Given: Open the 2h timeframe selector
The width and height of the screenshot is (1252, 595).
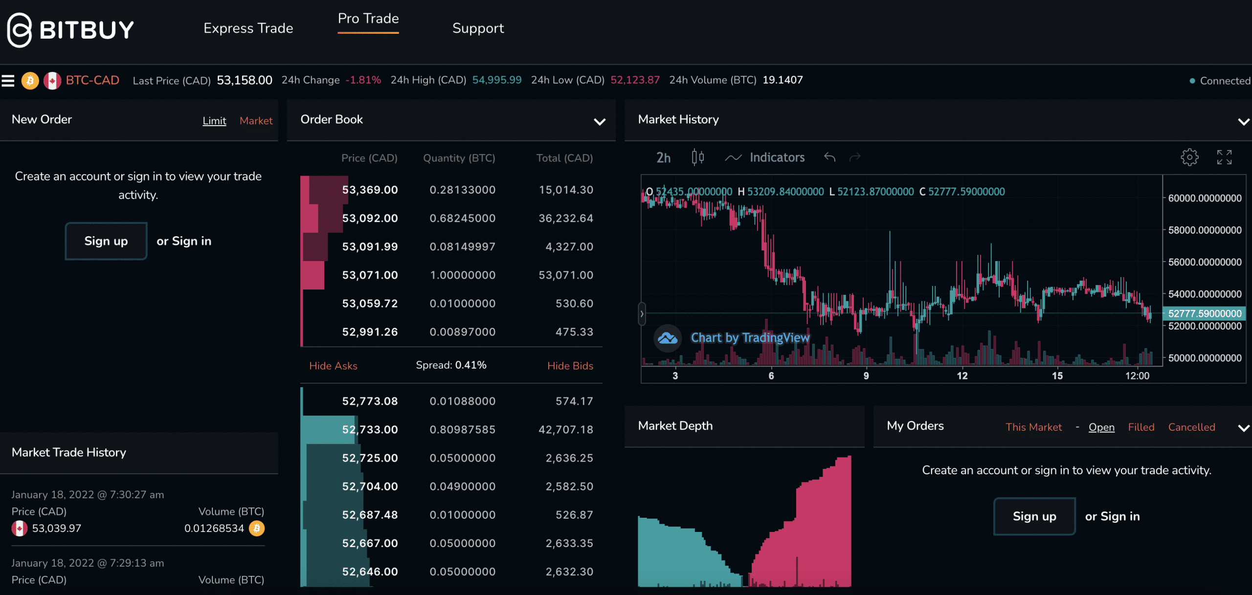Looking at the screenshot, I should pos(663,157).
